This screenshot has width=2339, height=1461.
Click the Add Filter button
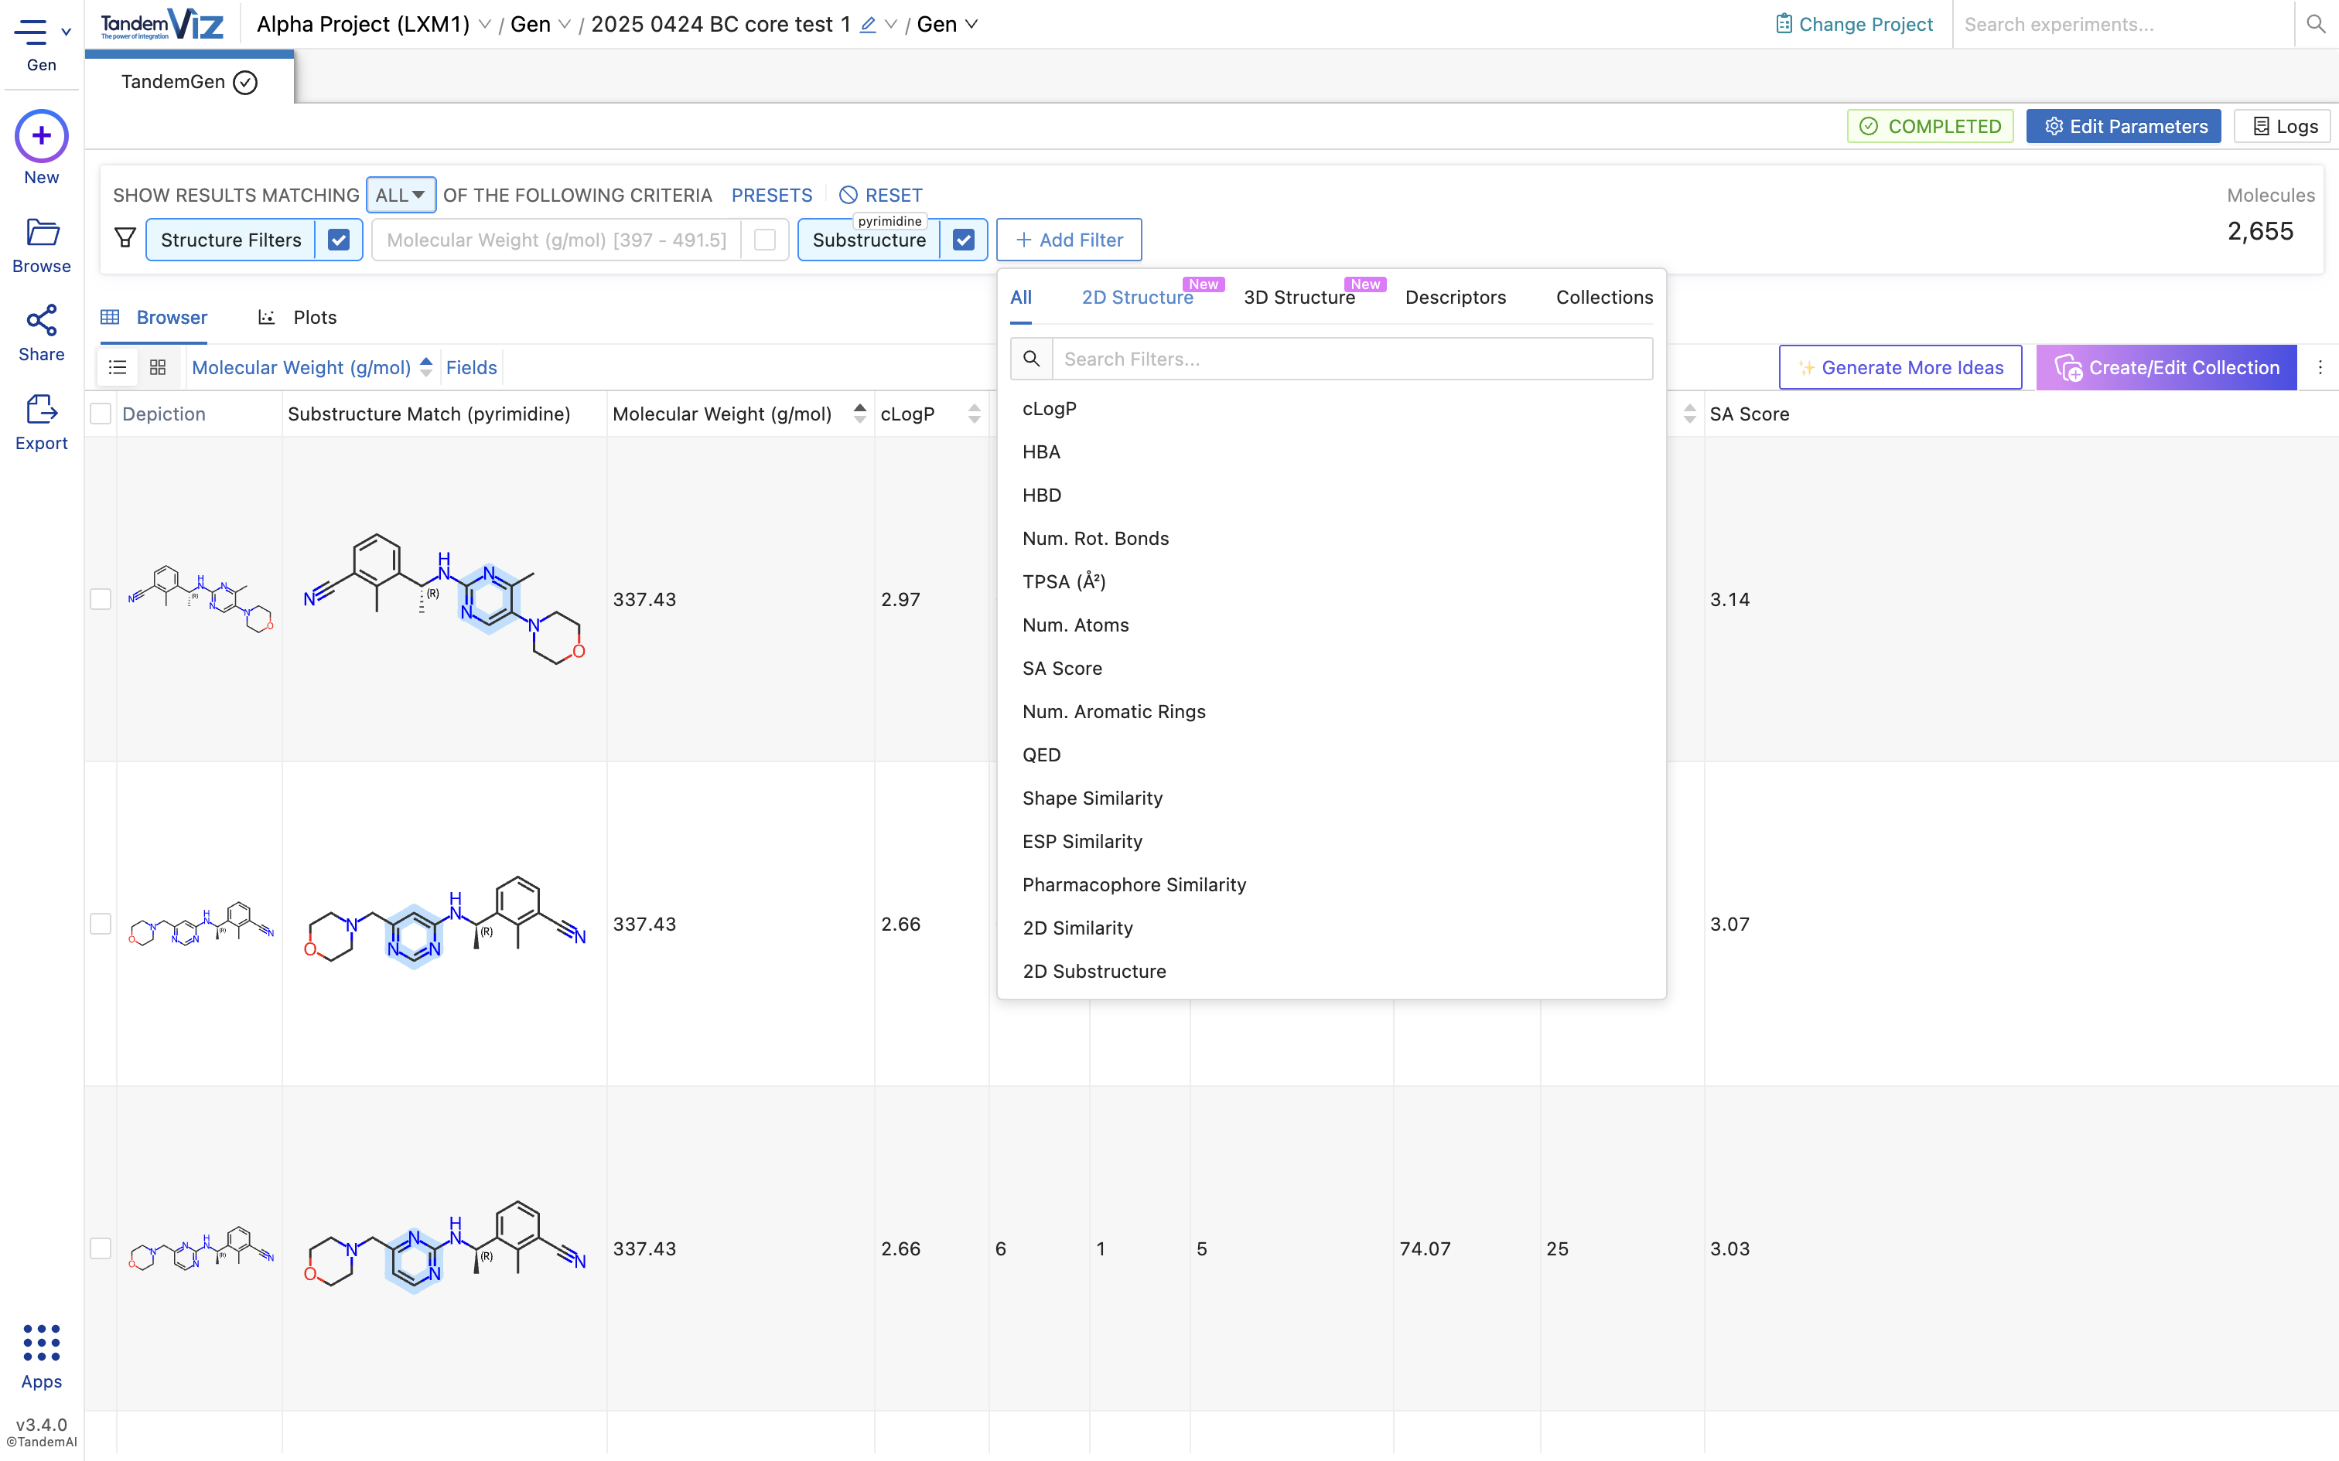coord(1069,240)
